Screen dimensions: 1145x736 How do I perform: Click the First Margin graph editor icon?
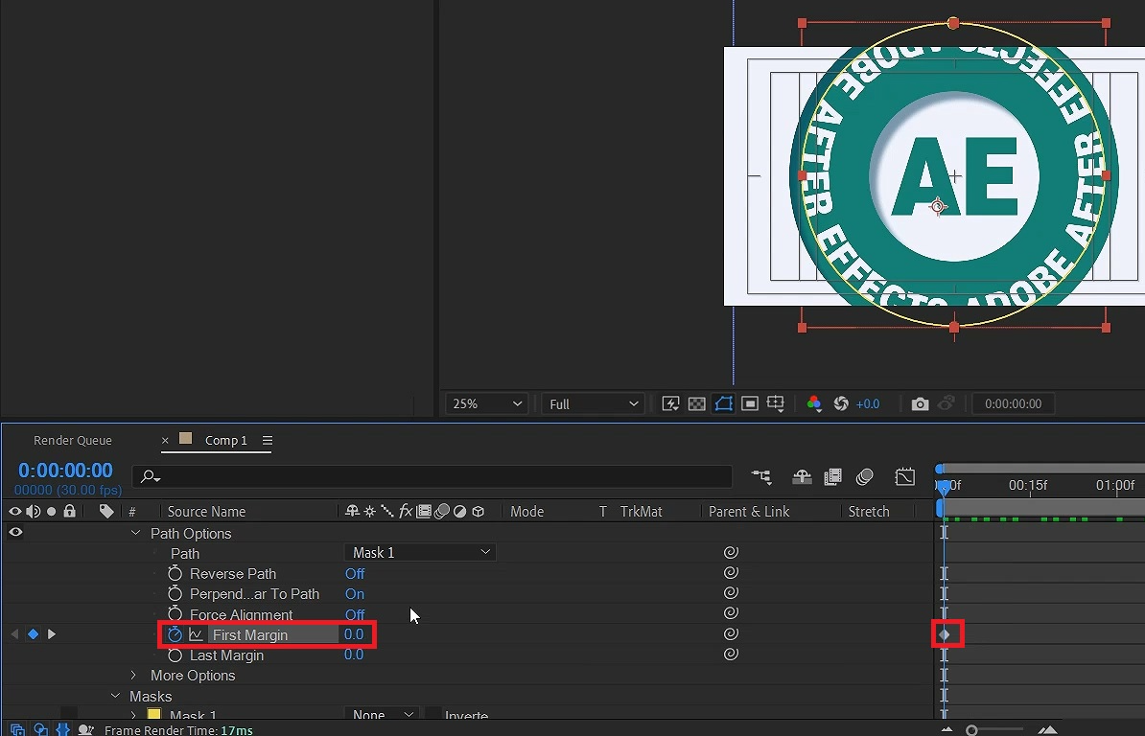tap(196, 634)
